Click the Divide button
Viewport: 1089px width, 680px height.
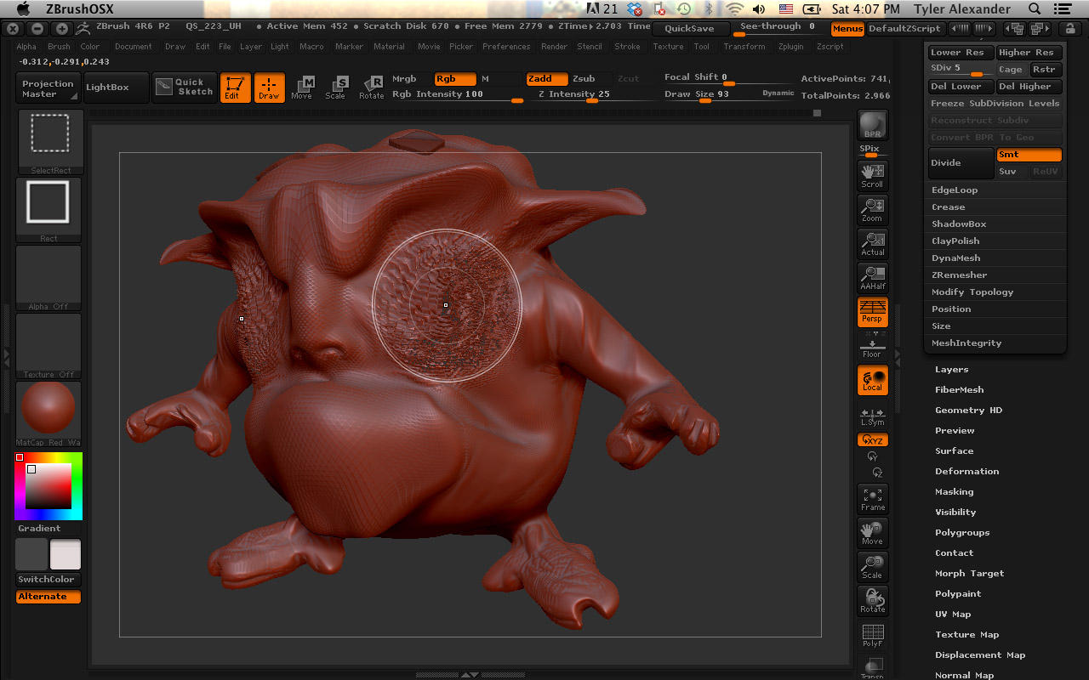point(961,162)
